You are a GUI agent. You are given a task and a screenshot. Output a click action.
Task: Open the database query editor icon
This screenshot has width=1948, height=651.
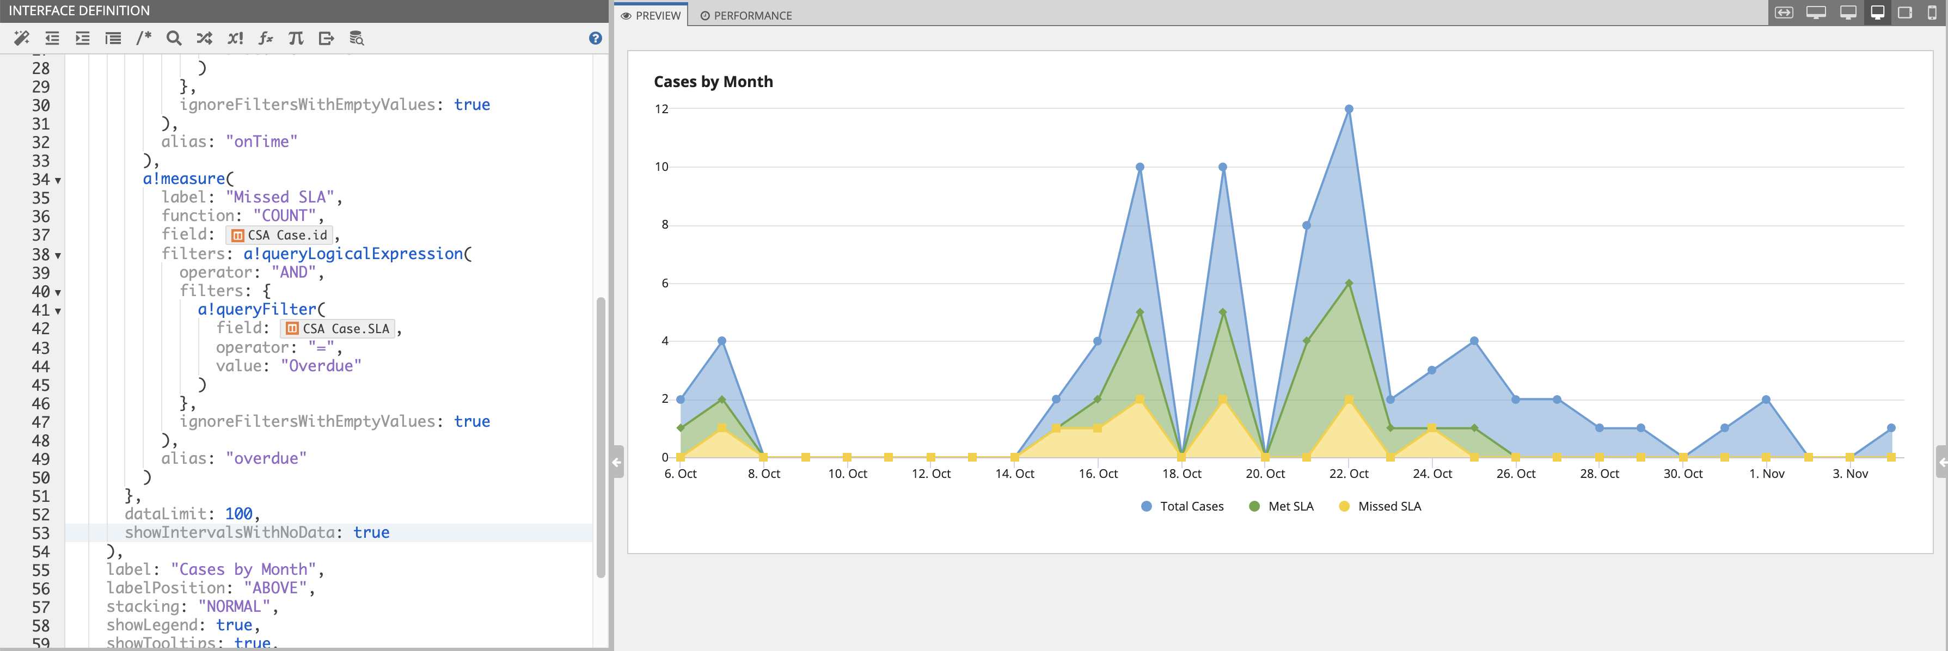(357, 38)
